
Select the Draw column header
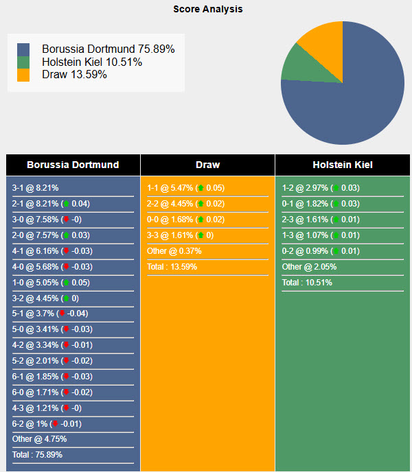(207, 165)
